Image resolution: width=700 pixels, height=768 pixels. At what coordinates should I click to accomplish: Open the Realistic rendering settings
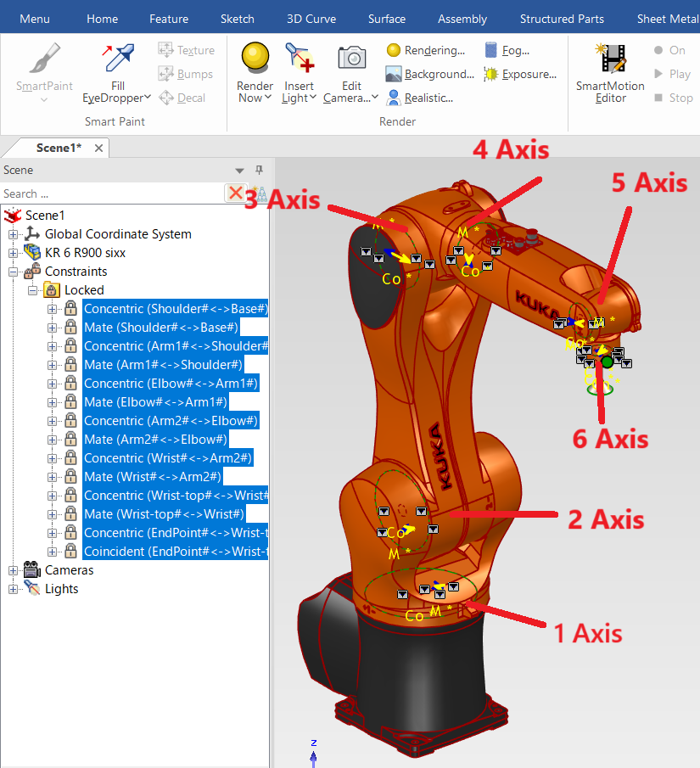pos(419,98)
